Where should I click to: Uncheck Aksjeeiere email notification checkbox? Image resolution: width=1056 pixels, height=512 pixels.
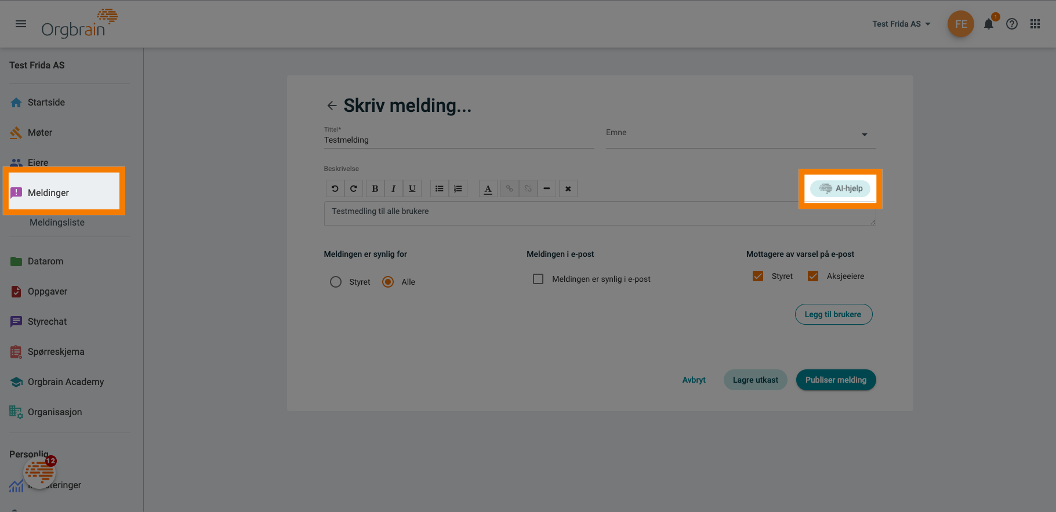coord(813,276)
